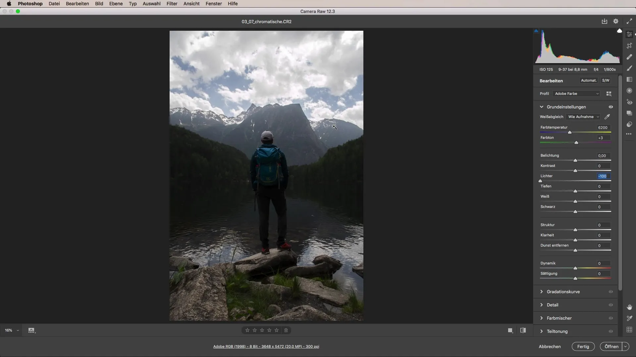Open the Snapshots panel icon
This screenshot has height=357, width=636.
tap(629, 113)
